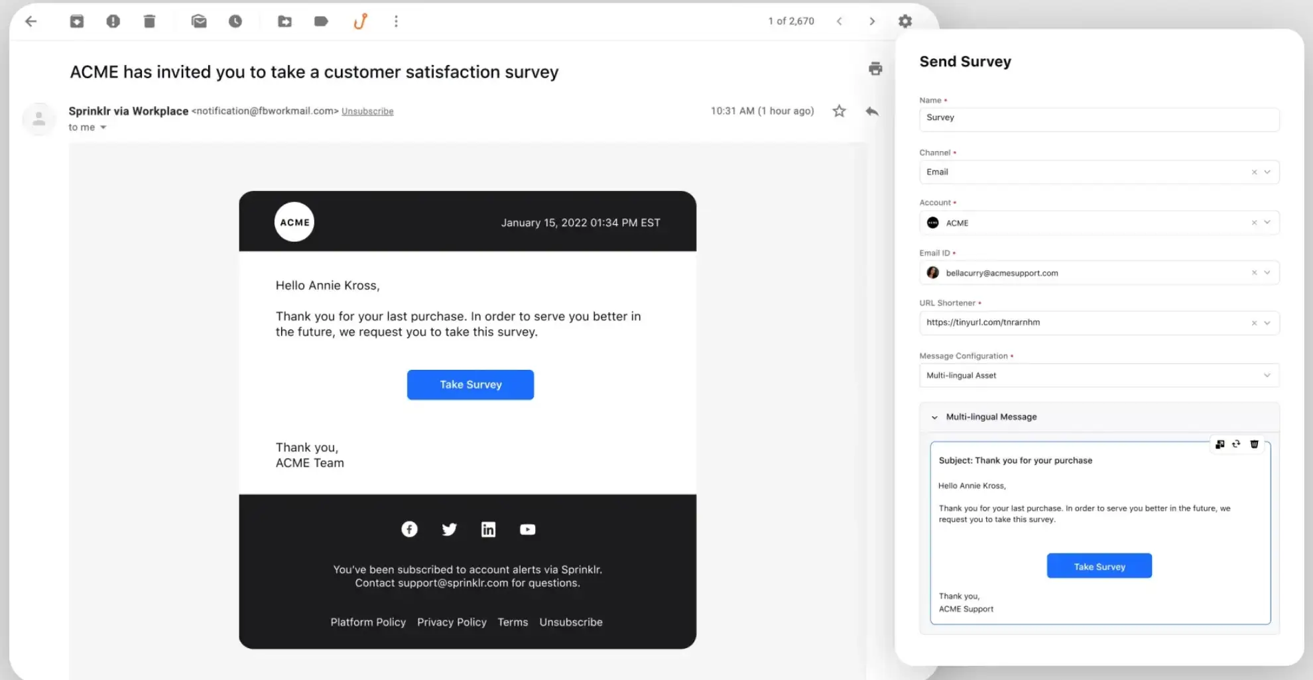This screenshot has width=1313, height=680.
Task: Open the Facebook icon in email footer
Action: click(x=409, y=529)
